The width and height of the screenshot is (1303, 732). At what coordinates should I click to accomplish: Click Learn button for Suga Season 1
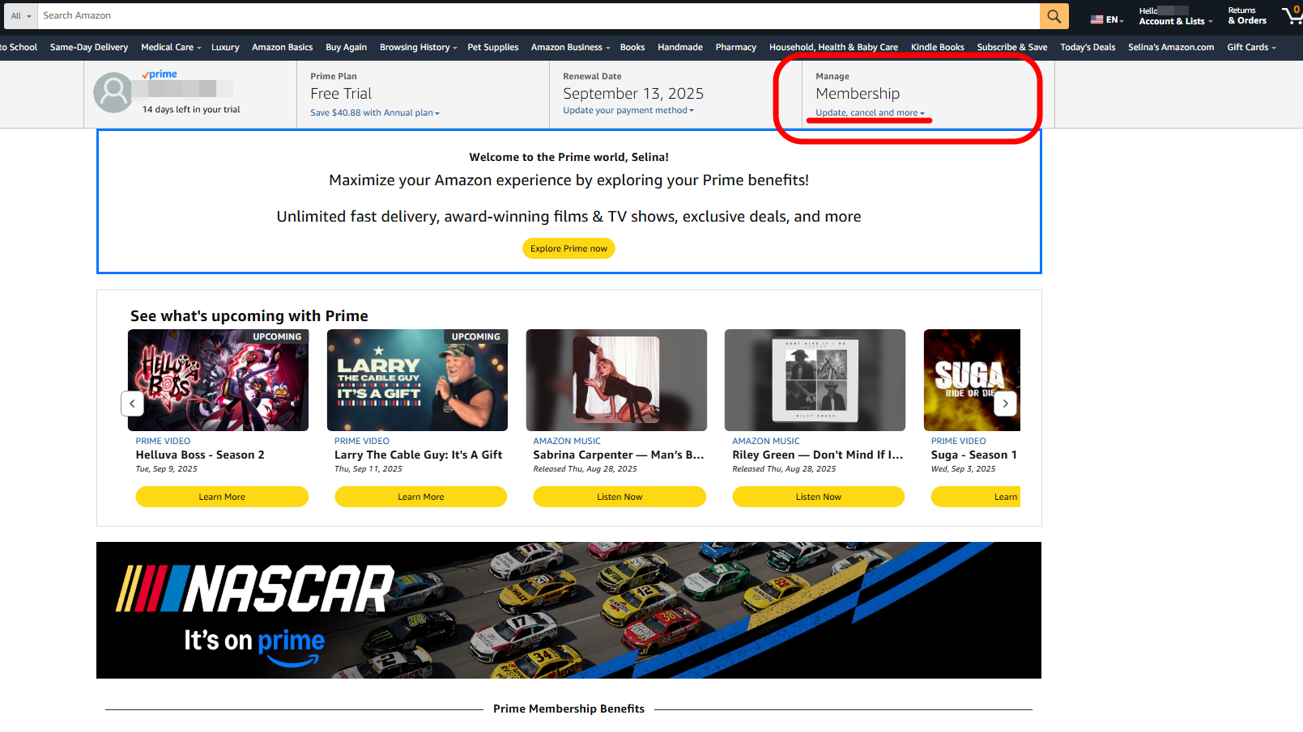(x=976, y=497)
